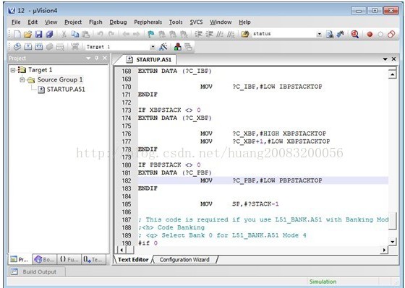Viewport: 405px width, 288px height.
Task: Collapse the Source Group 1 node
Action: point(22,79)
